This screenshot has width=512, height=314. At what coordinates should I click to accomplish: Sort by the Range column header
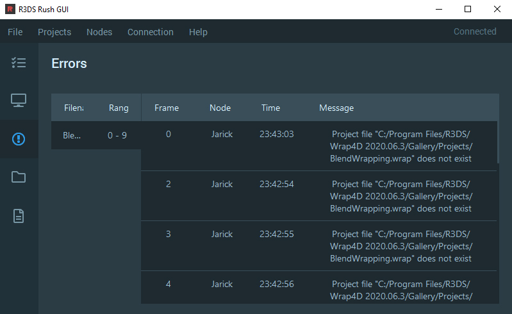119,108
